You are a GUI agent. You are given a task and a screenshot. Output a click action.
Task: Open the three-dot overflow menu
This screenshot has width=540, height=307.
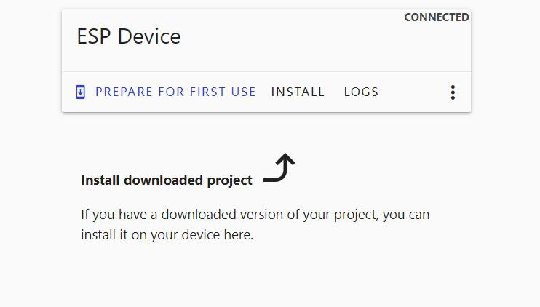click(453, 92)
